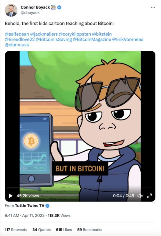Open the @saifedean mention
The image size is (161, 236).
pyautogui.click(x=17, y=34)
